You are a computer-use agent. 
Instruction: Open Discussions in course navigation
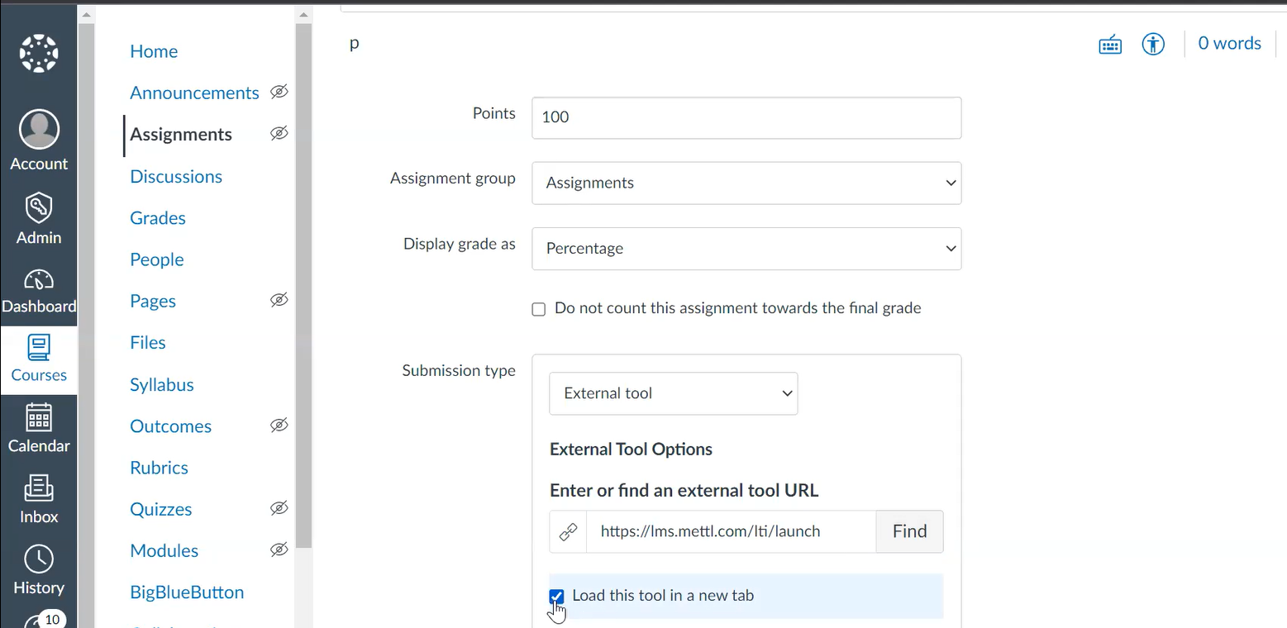click(x=176, y=176)
